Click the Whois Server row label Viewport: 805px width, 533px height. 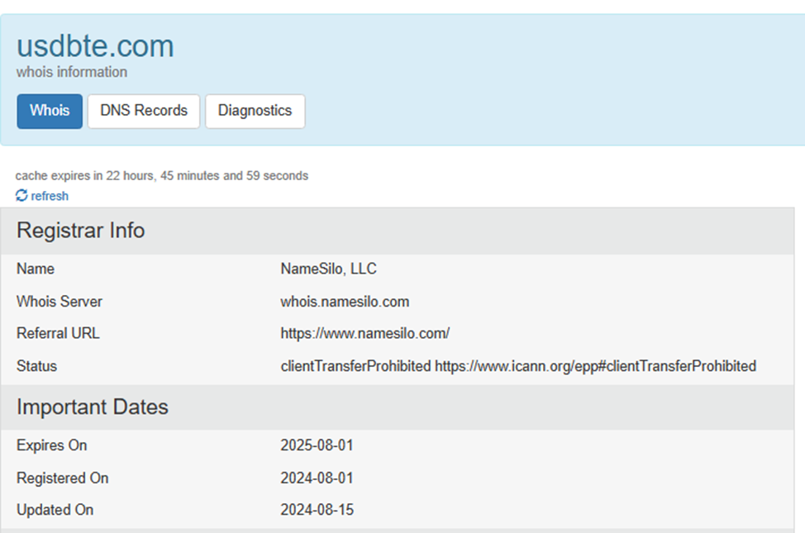pos(60,302)
